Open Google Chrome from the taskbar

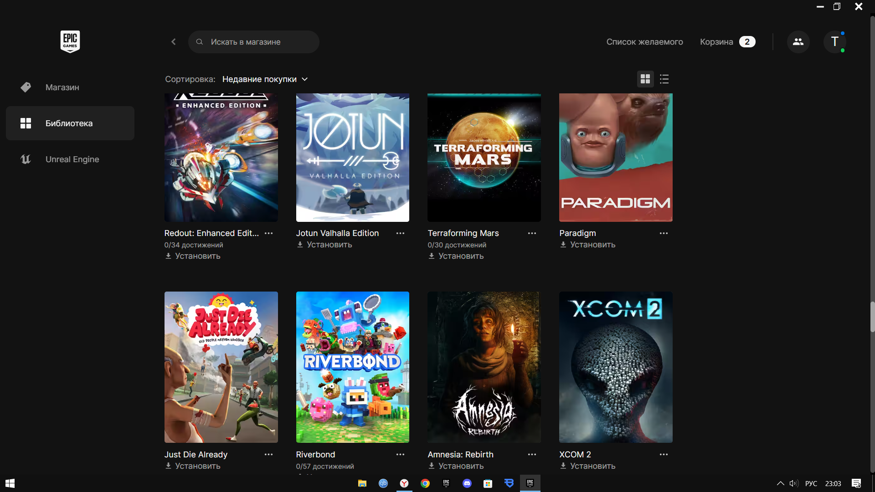425,483
